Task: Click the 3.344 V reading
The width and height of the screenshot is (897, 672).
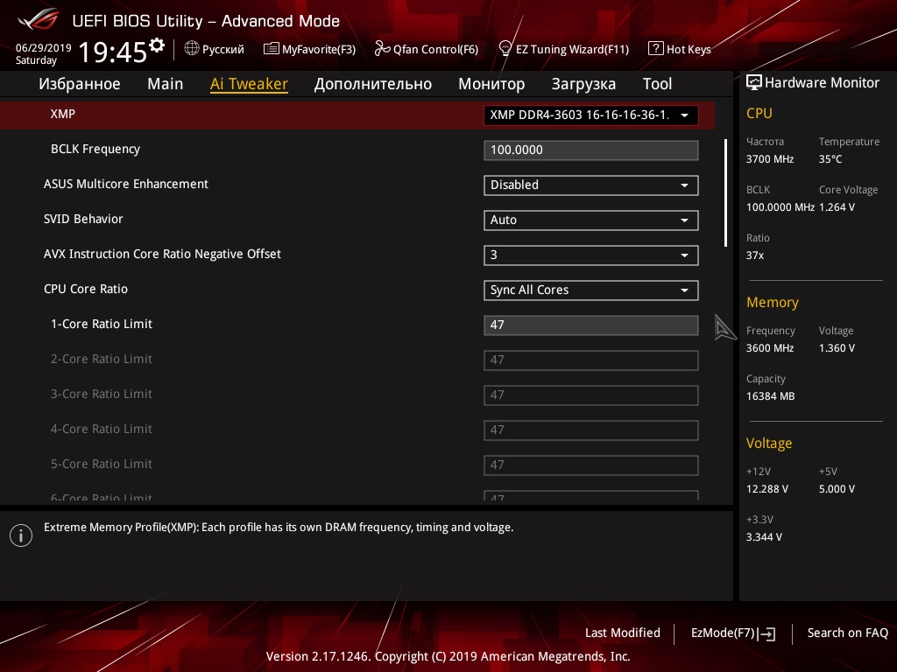Action: click(764, 536)
